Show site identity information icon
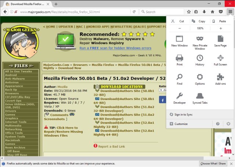Screen dimensions: 235x167 point(11,12)
